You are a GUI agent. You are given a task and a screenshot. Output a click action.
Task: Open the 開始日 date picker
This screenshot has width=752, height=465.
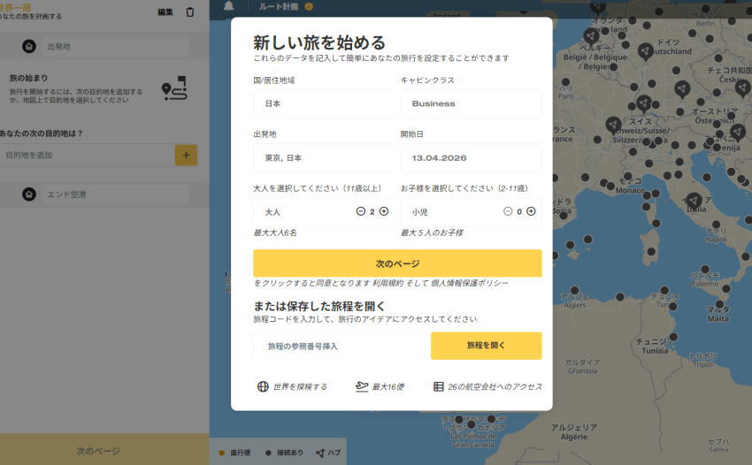click(471, 157)
